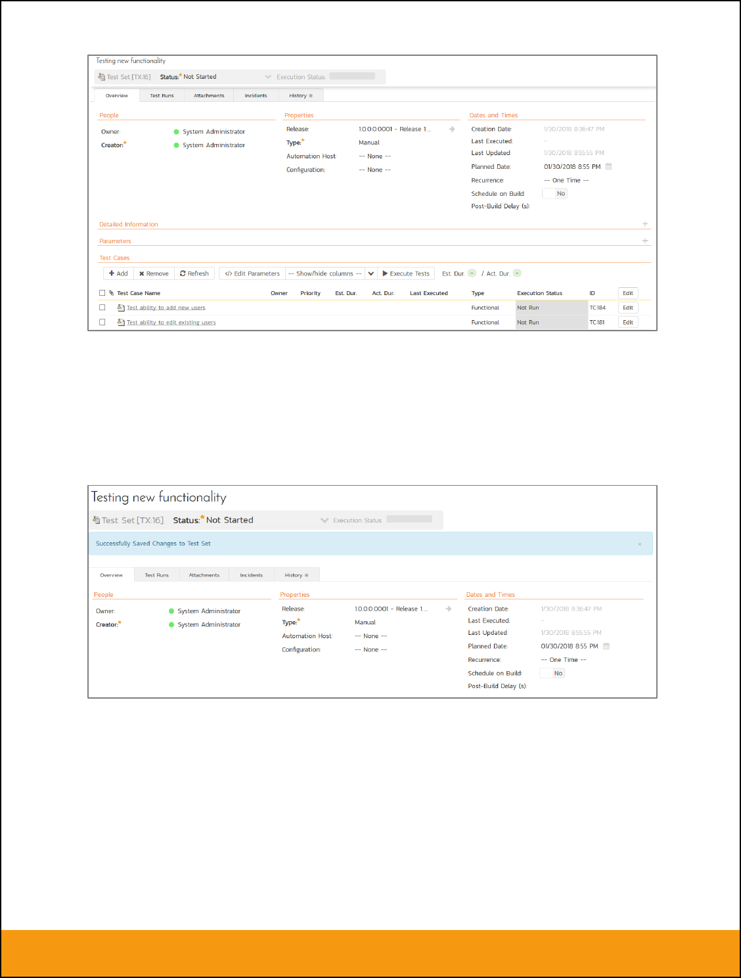Viewport: 741px width, 978px height.
Task: Click dropdown arrow next to Execute Tests
Action: (x=371, y=273)
